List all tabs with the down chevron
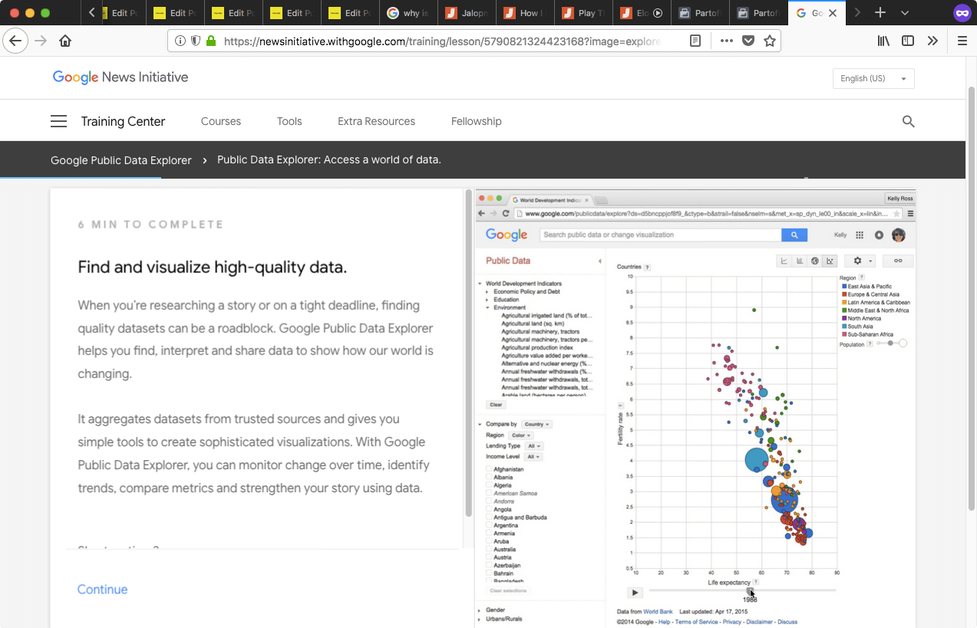This screenshot has width=977, height=628. tap(905, 13)
